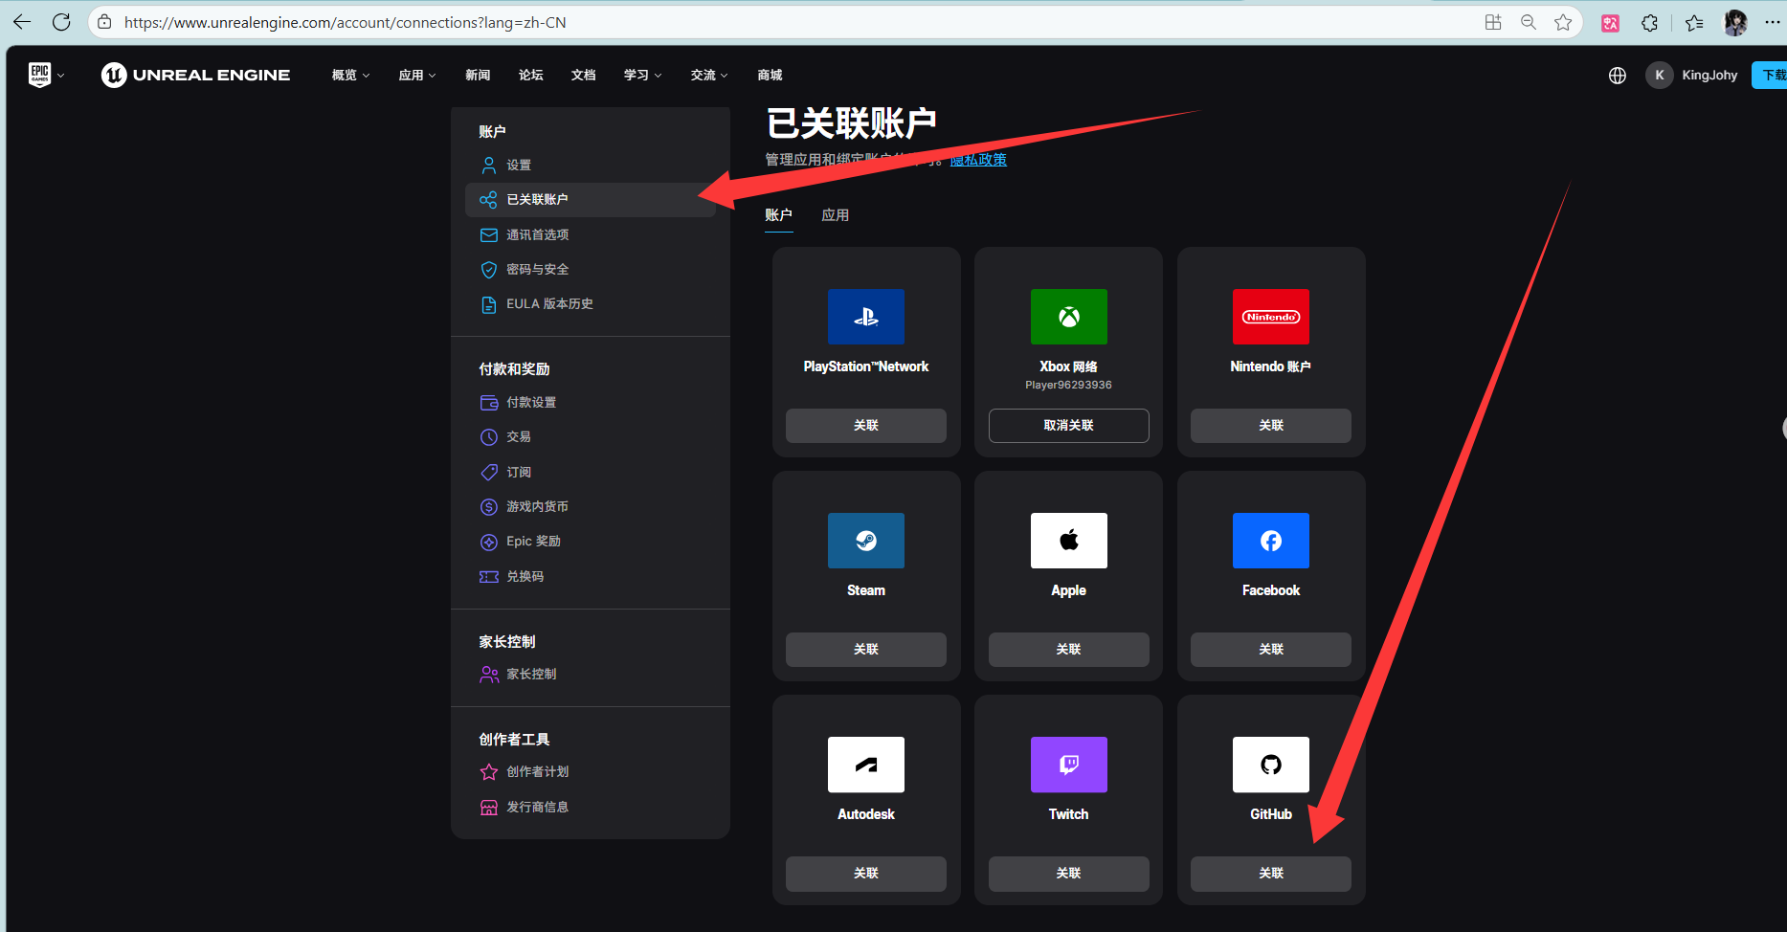Click the PlayStation Network logo tile
The height and width of the screenshot is (932, 1787).
pos(866,317)
